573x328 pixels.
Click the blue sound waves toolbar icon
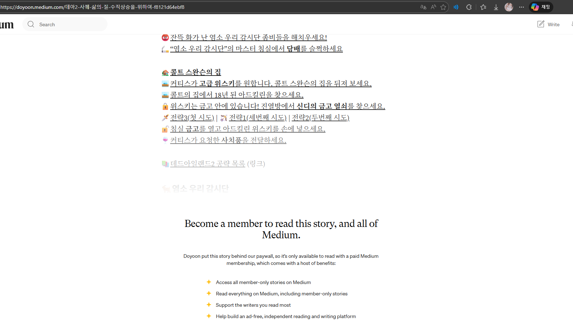pos(456,7)
